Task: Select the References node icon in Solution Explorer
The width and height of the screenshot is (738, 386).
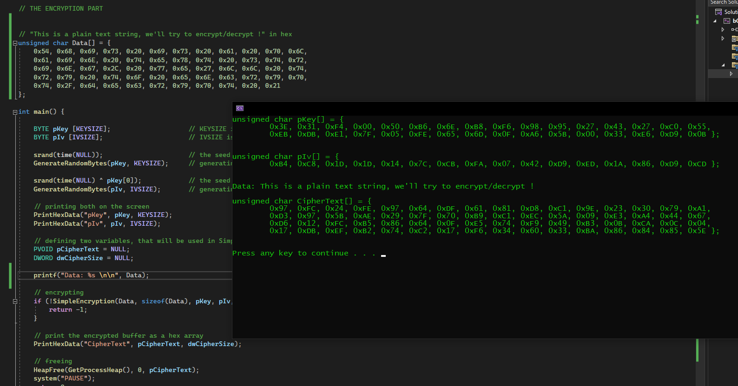Action: 735,30
